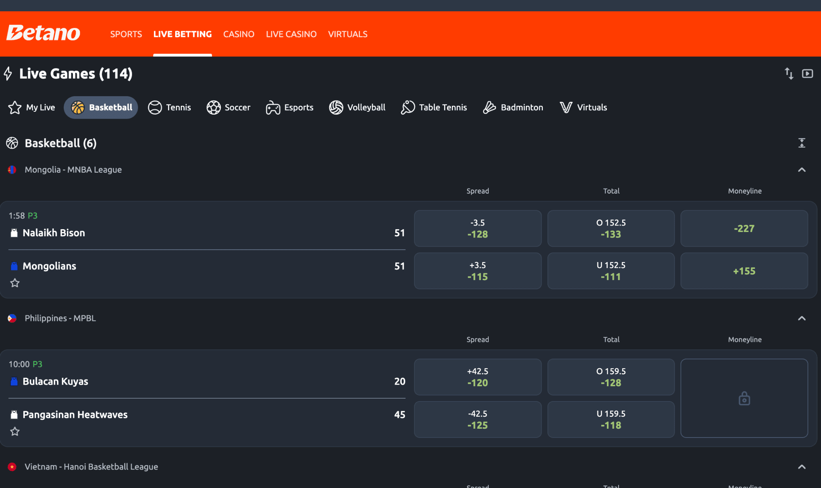The height and width of the screenshot is (488, 821).
Task: Click the Betano logo
Action: click(43, 33)
